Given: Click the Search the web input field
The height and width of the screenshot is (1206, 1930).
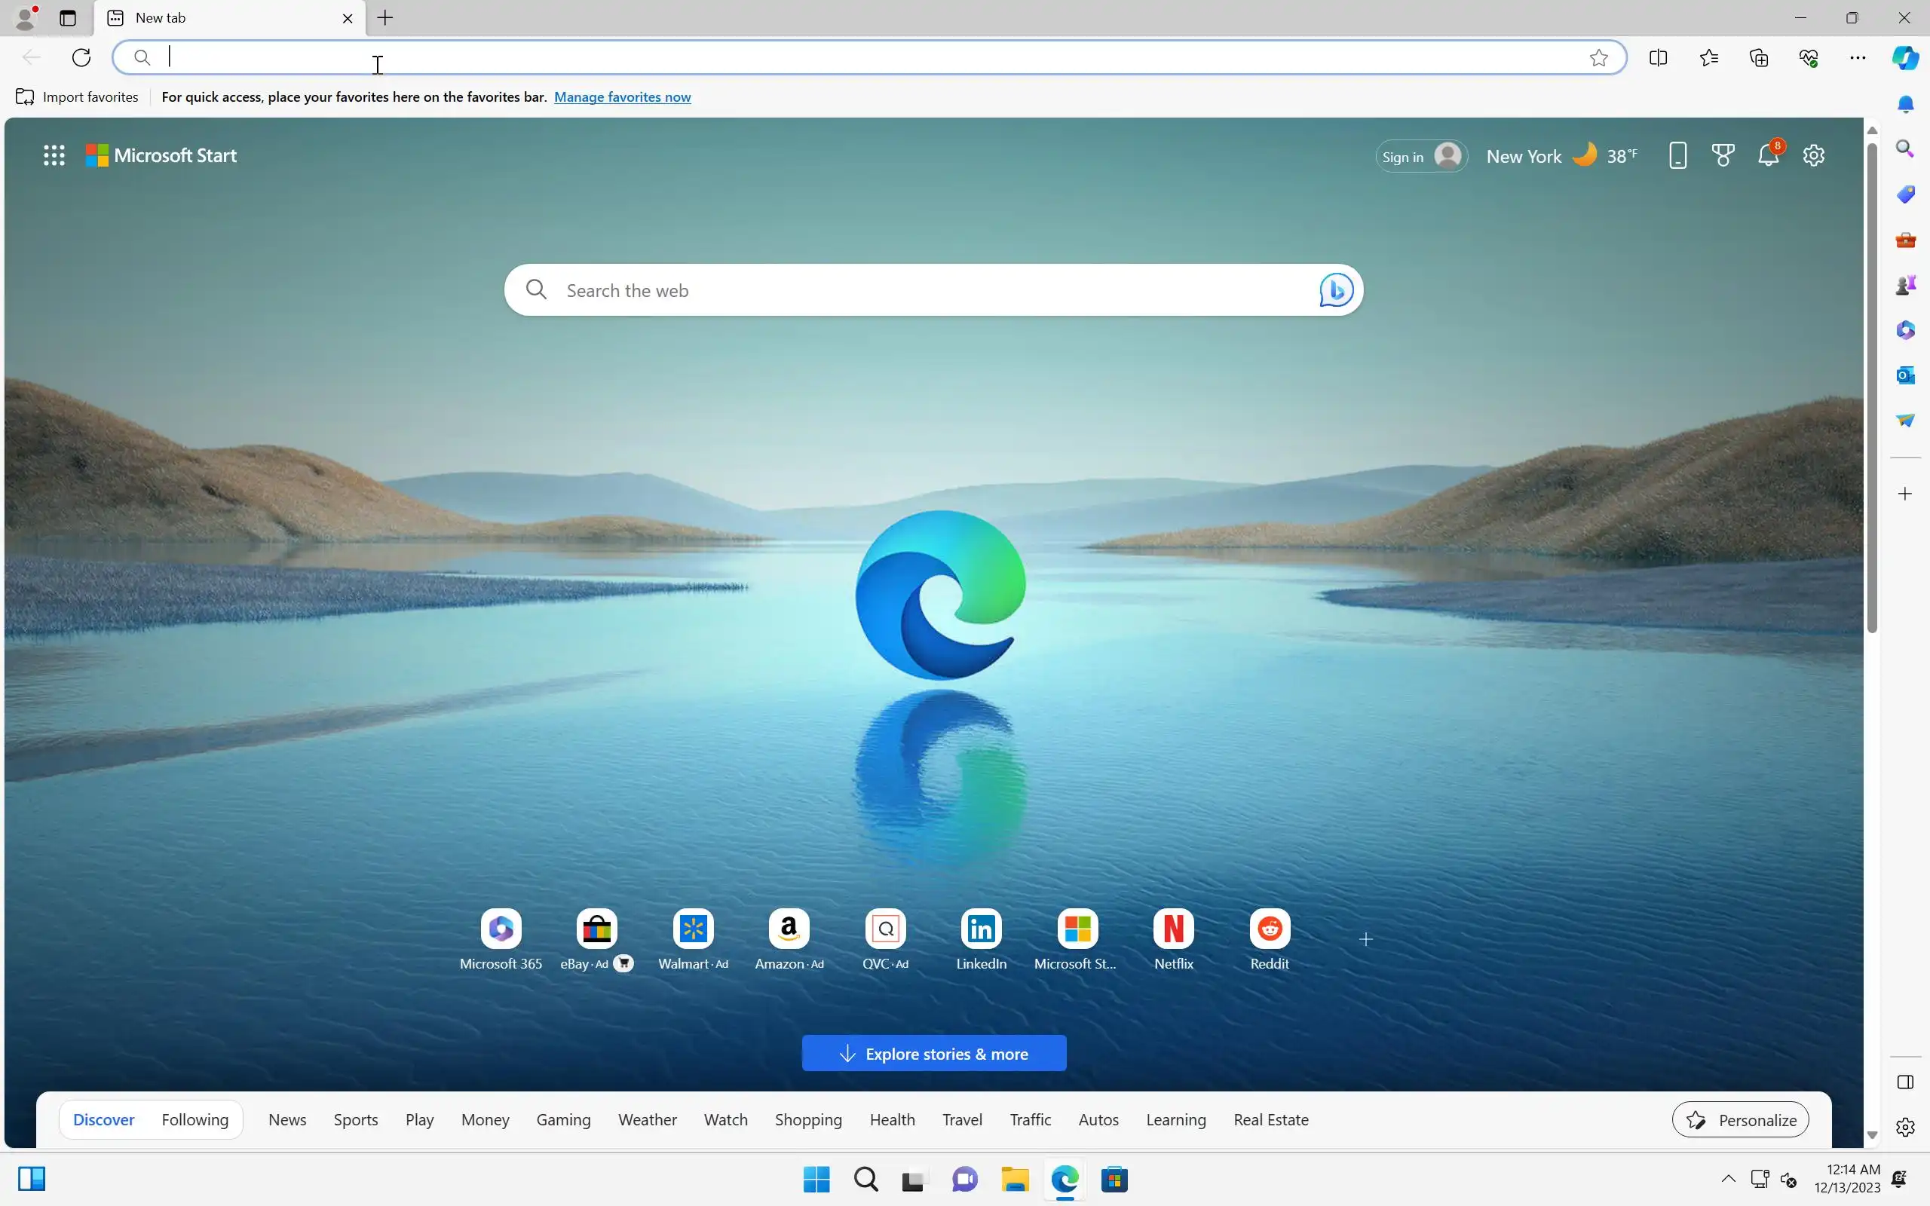Looking at the screenshot, I should [918, 290].
